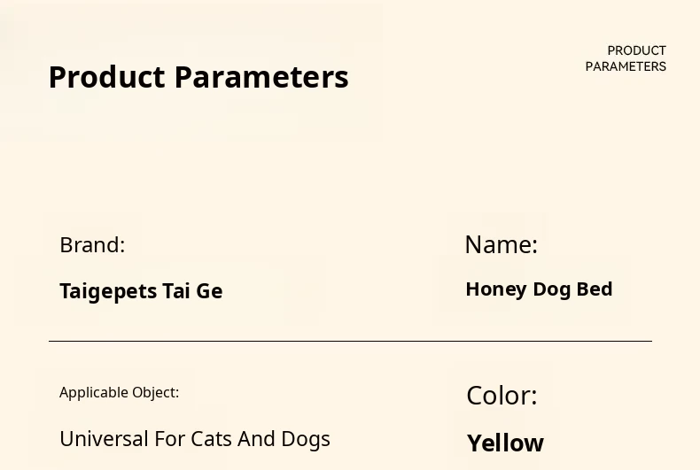Click the small uppercase PRODUCT PARAMETERS label
Image resolution: width=700 pixels, height=470 pixels.
pos(626,58)
